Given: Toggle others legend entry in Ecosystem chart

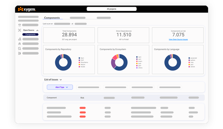Looking at the screenshot, I should (x=139, y=68).
